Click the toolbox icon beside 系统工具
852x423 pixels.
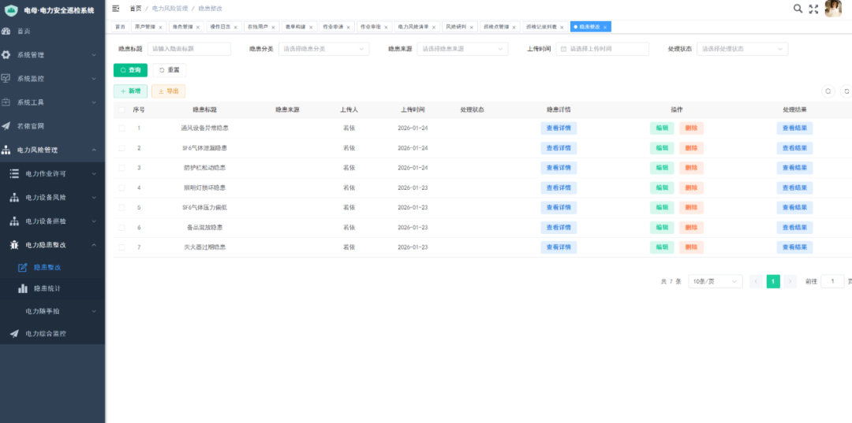[x=6, y=102]
